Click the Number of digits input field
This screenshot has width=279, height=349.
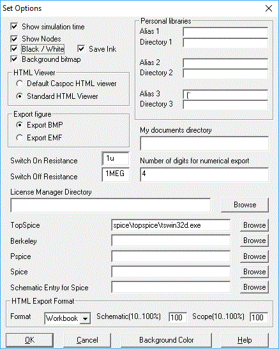[x=204, y=175]
